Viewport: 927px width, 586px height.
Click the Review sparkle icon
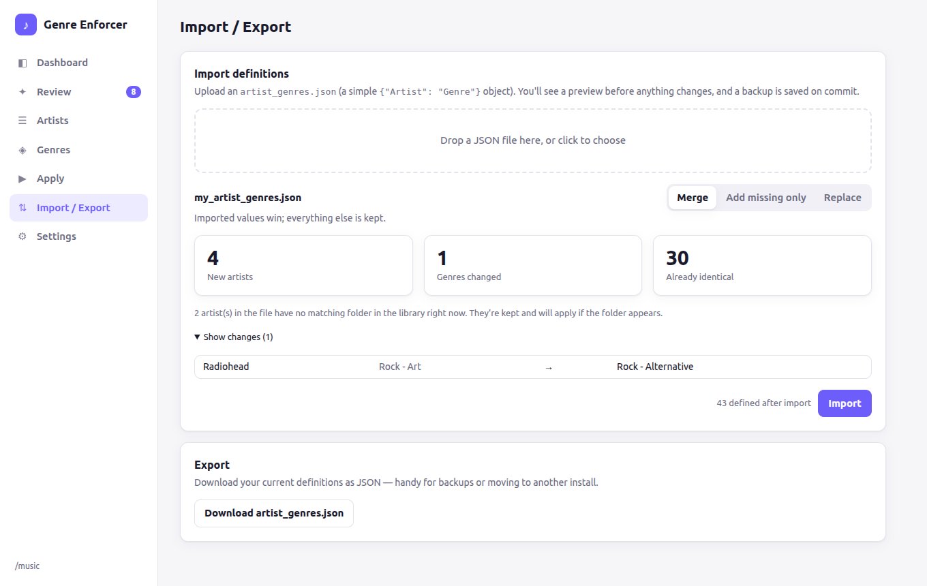(22, 92)
